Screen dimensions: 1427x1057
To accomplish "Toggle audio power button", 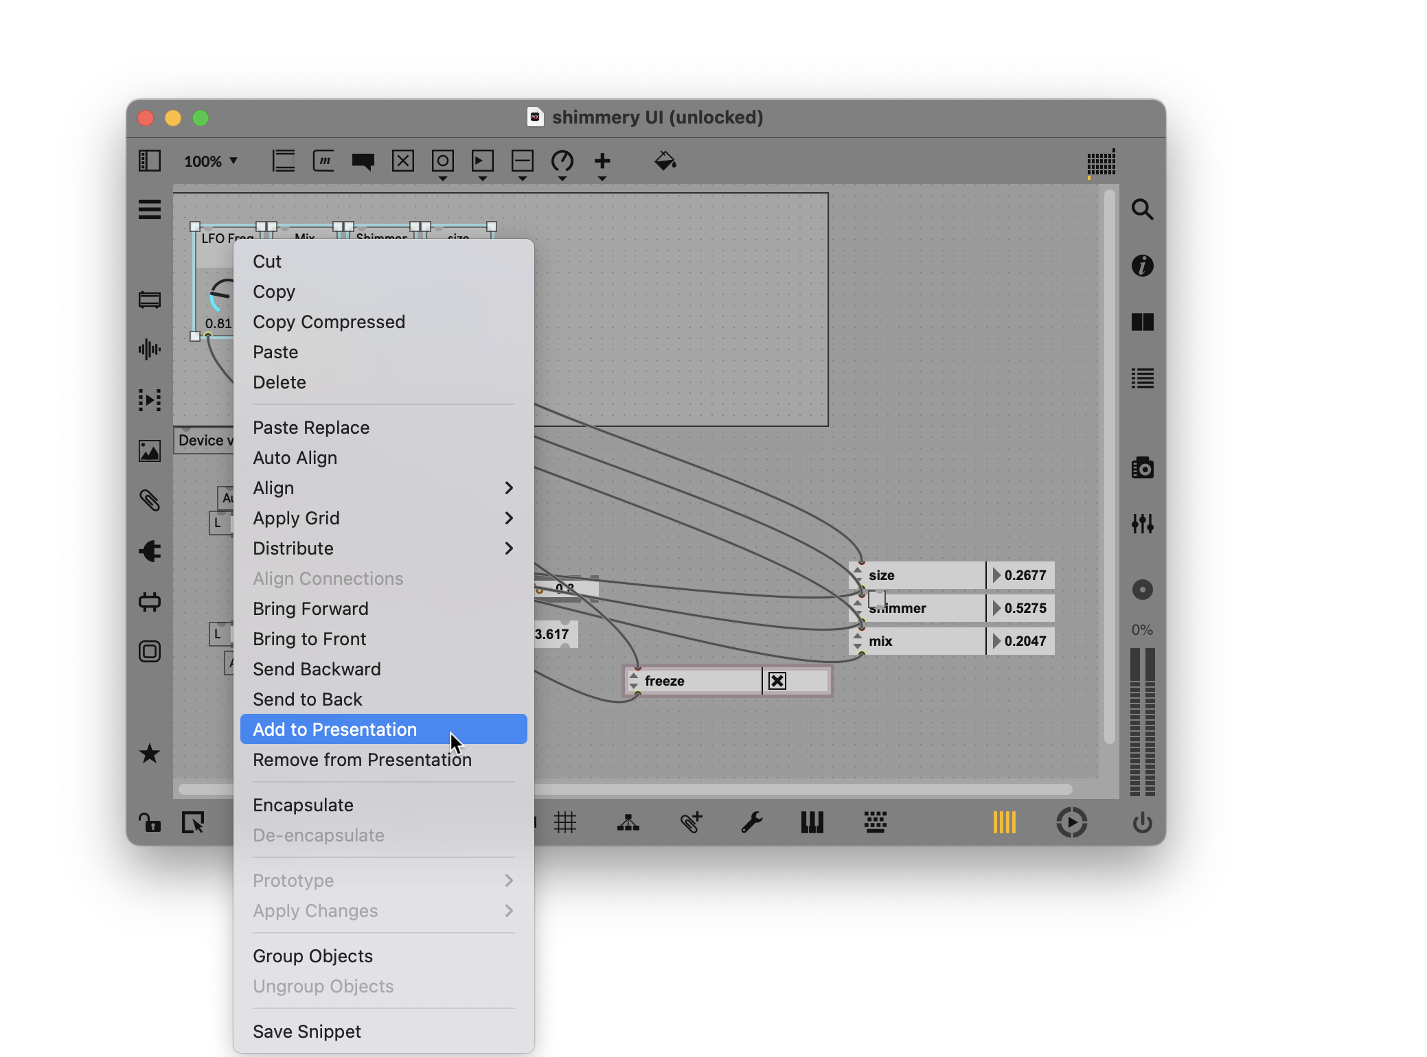I will pos(1142,822).
